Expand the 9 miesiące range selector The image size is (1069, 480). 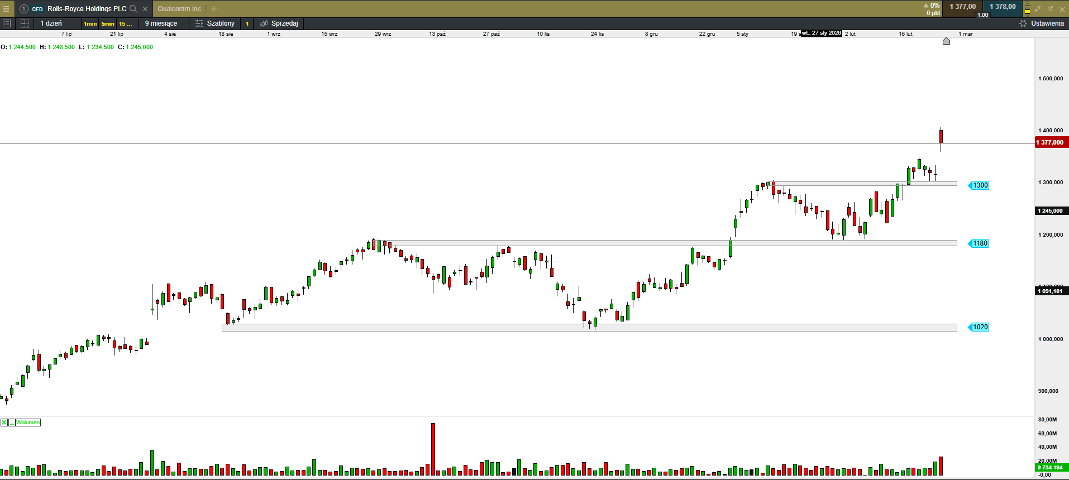click(161, 23)
